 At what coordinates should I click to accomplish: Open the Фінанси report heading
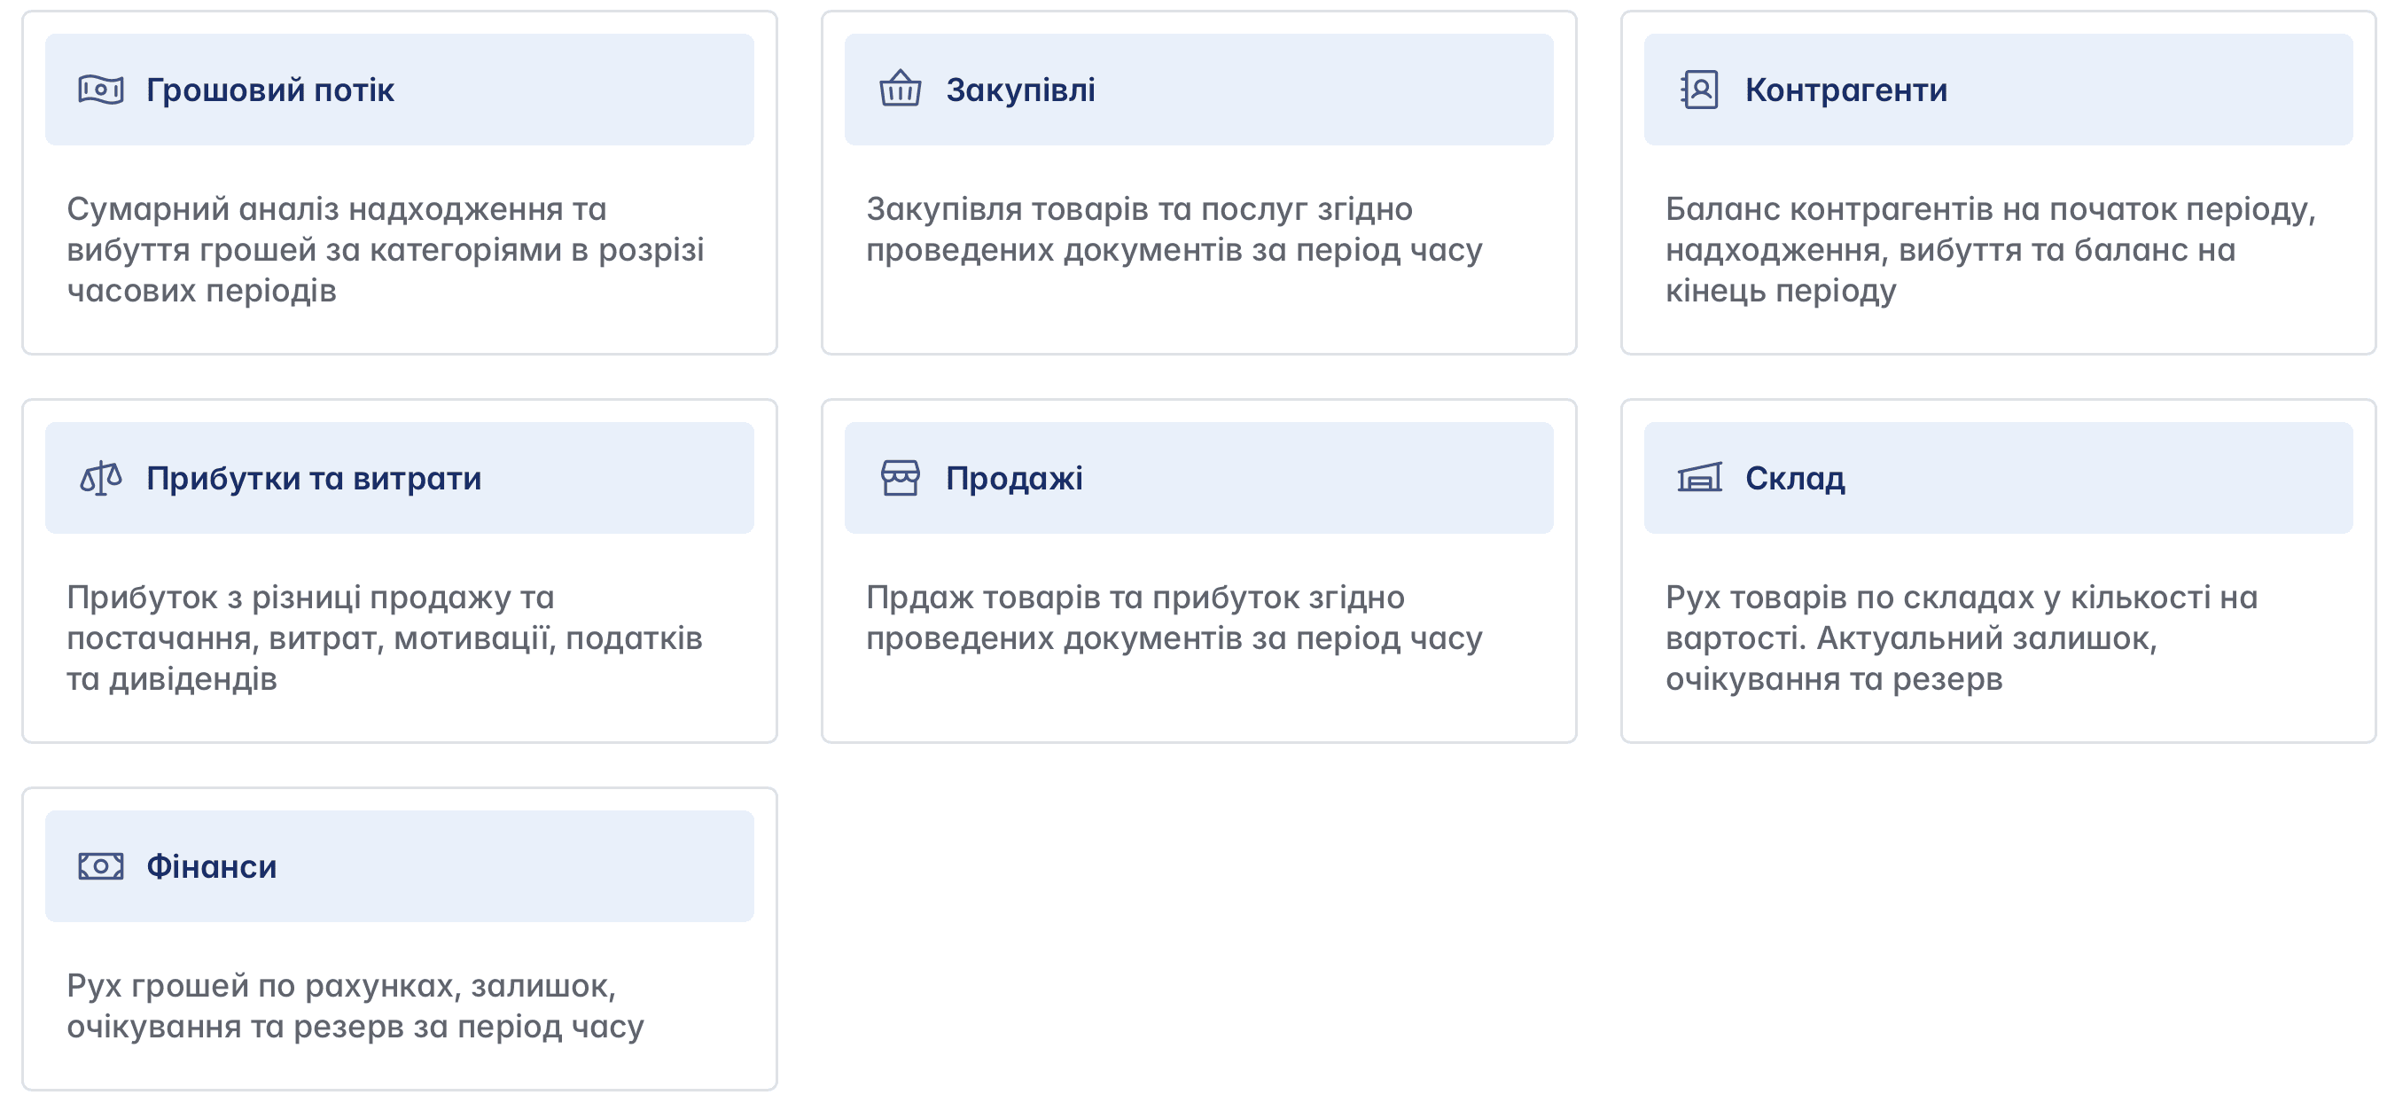[x=211, y=866]
